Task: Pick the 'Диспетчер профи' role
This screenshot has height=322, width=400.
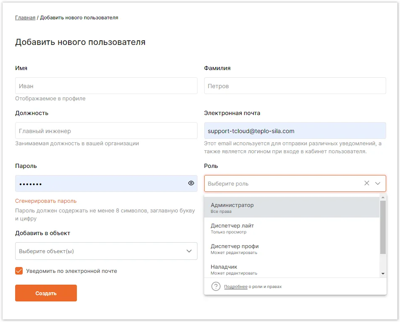Action: (292, 249)
